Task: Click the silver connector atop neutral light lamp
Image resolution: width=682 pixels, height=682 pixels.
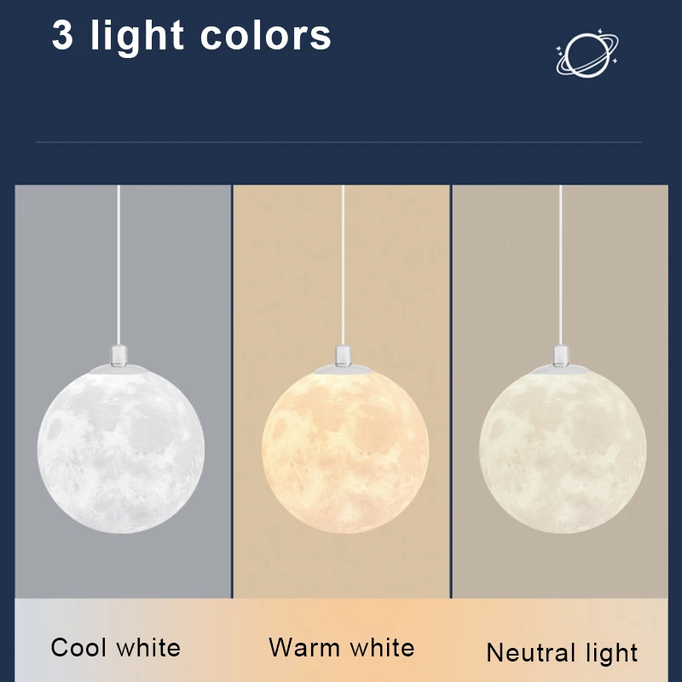Action: (562, 353)
